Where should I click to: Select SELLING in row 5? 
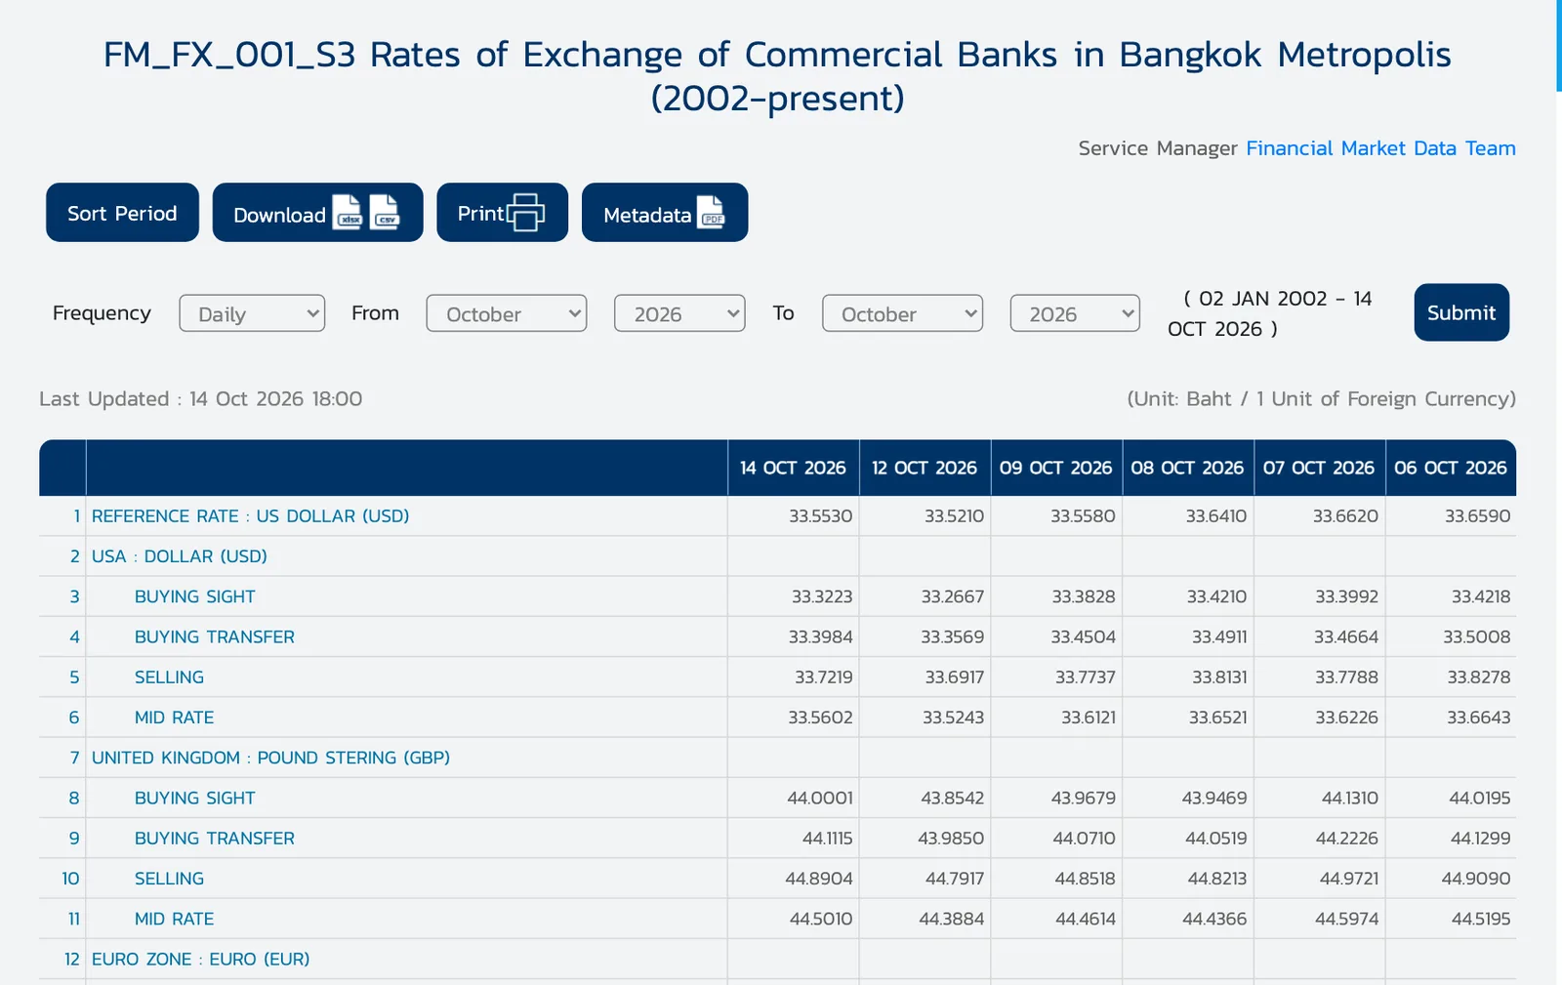169,677
